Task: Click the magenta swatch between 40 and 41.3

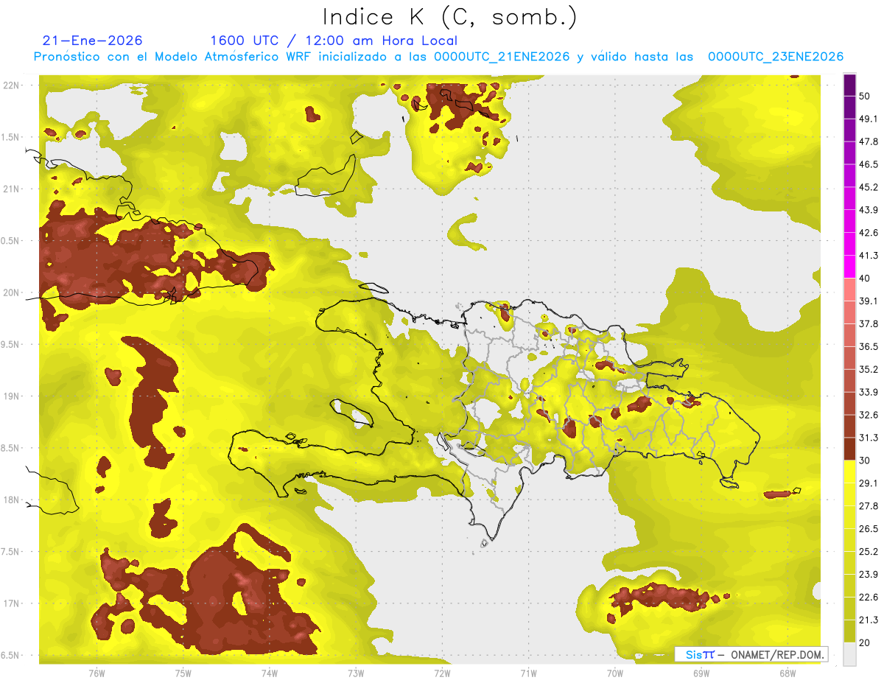Action: tap(849, 267)
